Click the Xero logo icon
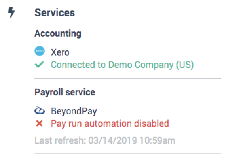This screenshot has width=243, height=162. pos(39,51)
